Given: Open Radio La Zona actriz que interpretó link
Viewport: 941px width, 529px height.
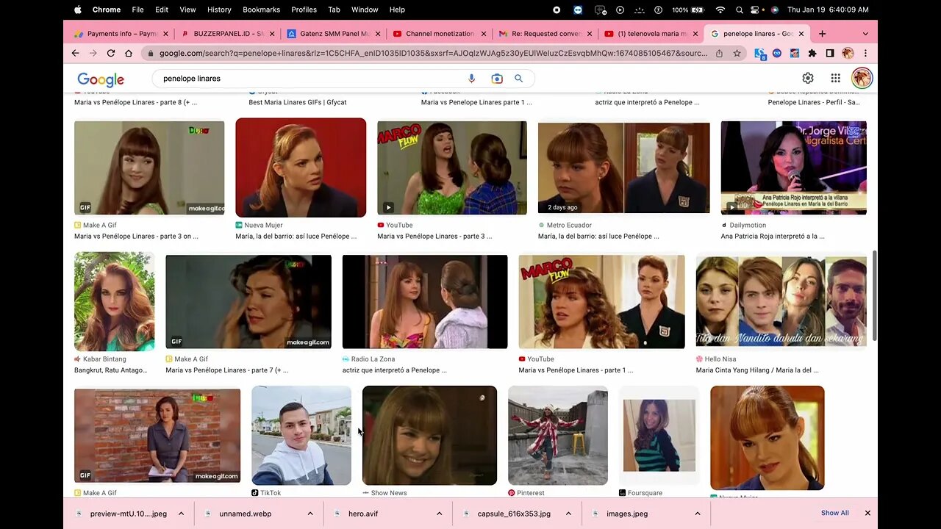Looking at the screenshot, I should (394, 370).
